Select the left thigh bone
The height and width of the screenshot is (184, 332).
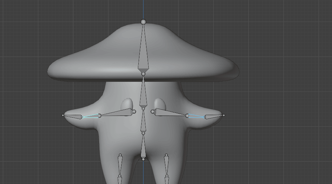[x=120, y=164]
